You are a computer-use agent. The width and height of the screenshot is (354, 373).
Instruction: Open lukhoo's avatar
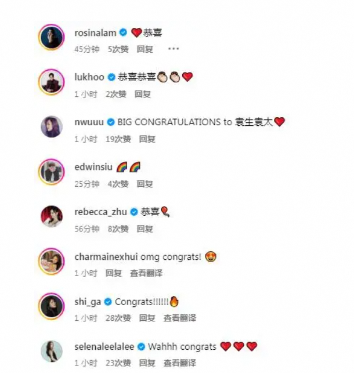pyautogui.click(x=52, y=82)
